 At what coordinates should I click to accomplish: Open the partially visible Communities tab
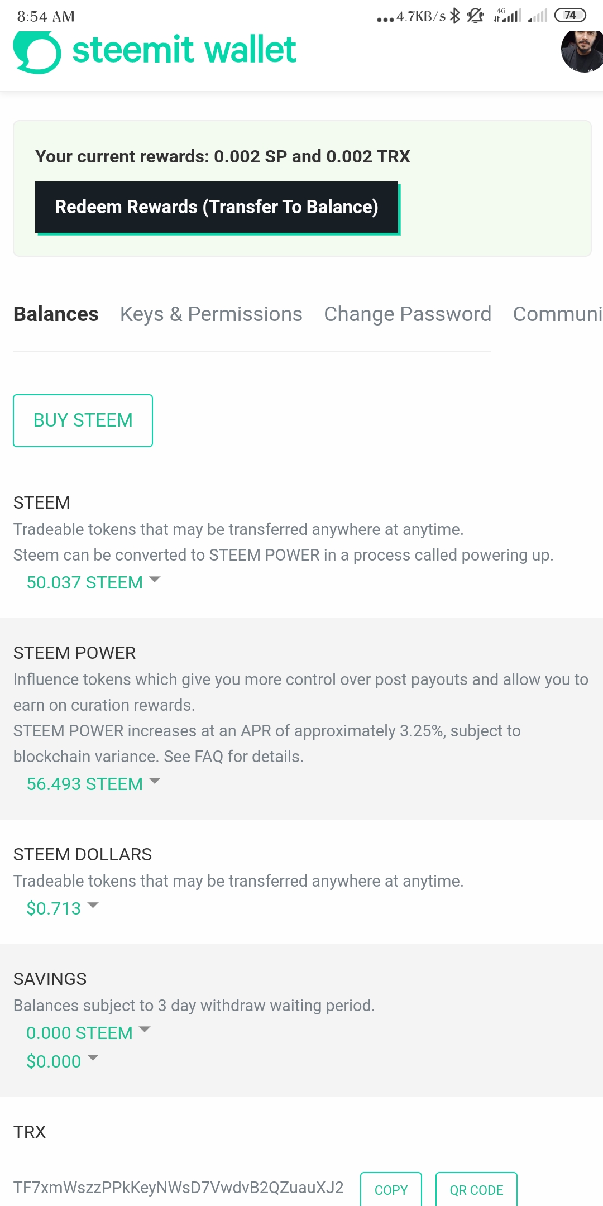557,314
